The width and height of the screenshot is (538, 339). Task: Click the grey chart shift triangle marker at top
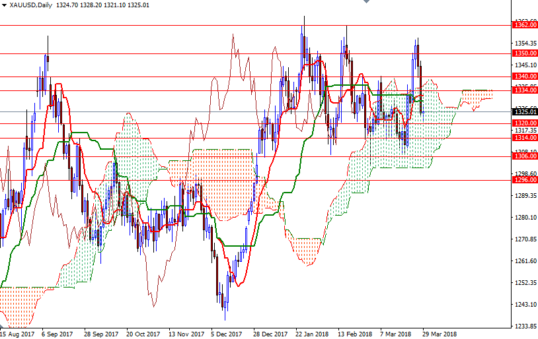[367, 3]
